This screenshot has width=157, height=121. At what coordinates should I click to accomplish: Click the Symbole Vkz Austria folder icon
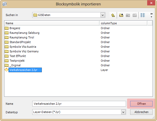(x=7, y=47)
